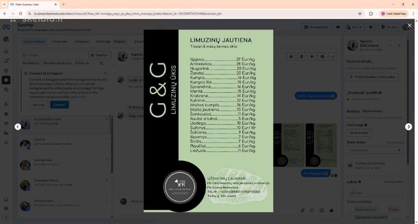418x224 pixels.
Task: Open Settings gear in left sidebar
Action: pos(6,209)
